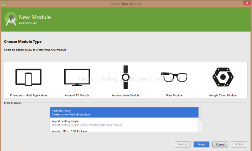Choose the Google Cloud Module hexagon icon
Image resolution: width=252 pixels, height=151 pixels.
[223, 77]
